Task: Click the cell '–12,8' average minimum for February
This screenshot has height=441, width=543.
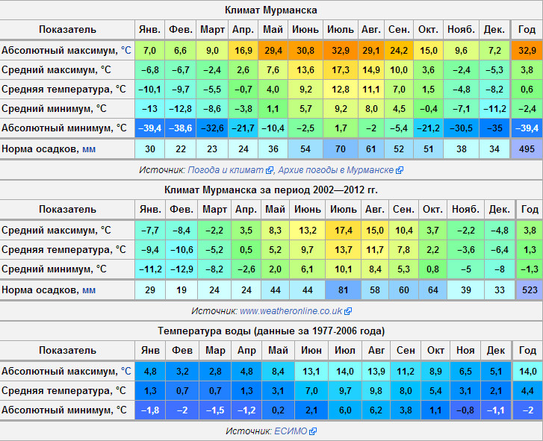Action: (181, 109)
